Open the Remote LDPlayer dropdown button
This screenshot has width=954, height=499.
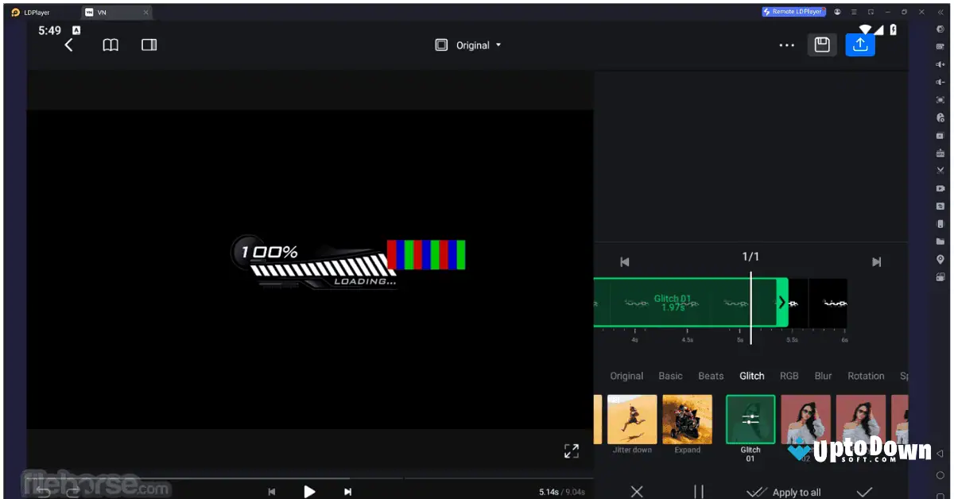tap(793, 11)
